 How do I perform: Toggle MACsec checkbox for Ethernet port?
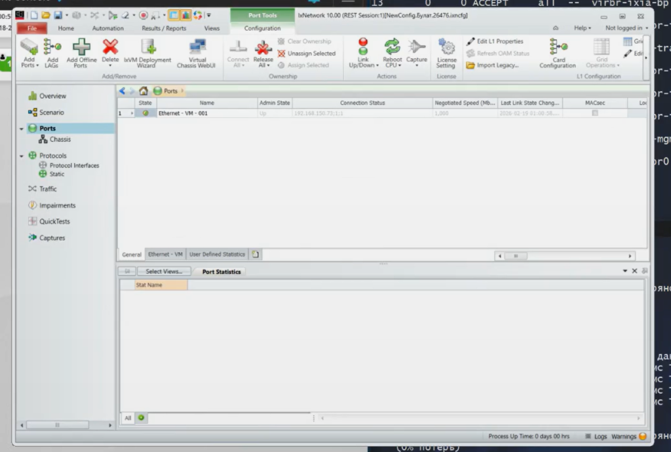click(595, 113)
